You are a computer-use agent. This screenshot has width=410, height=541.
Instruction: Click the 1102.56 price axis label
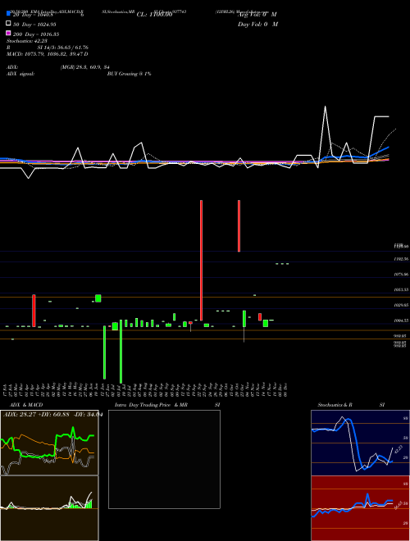click(401, 259)
